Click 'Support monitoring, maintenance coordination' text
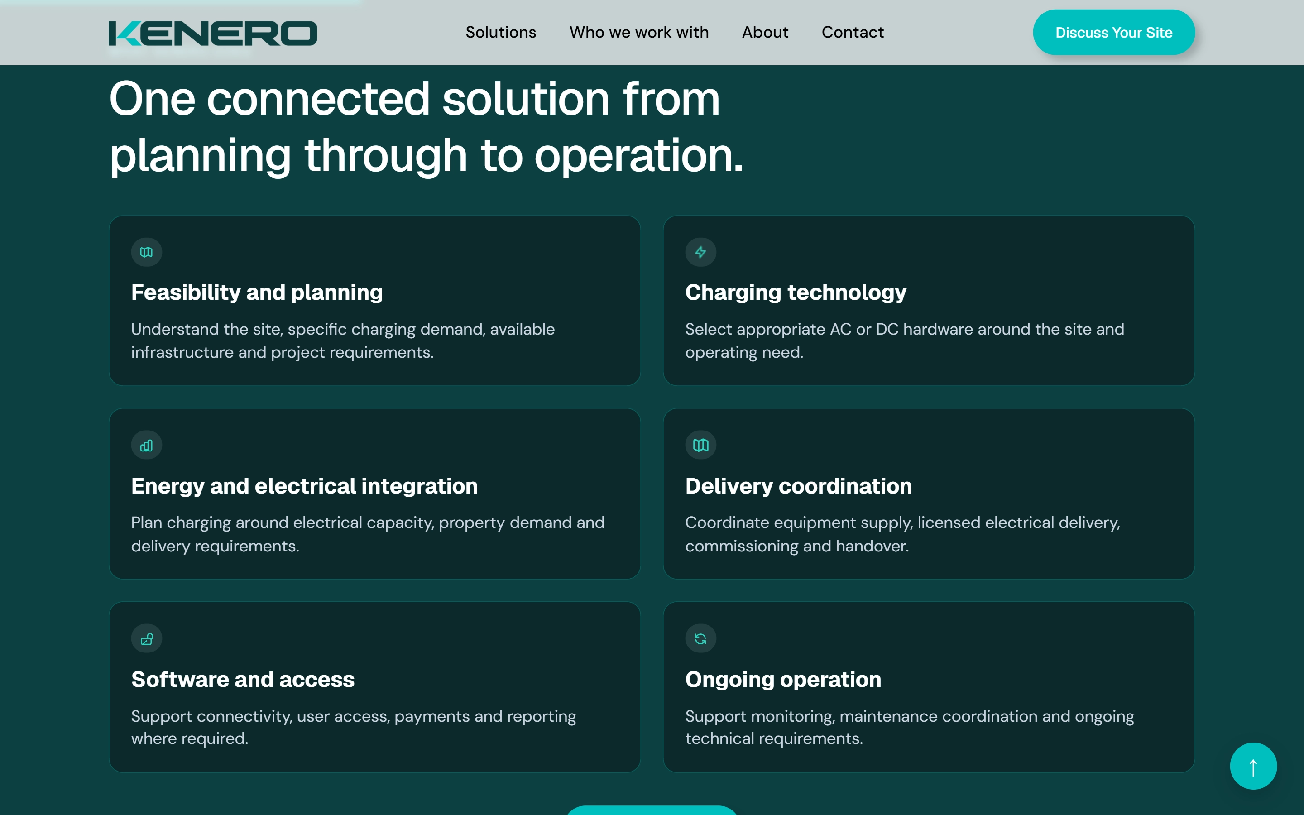 861,716
